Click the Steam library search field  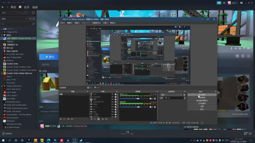pyautogui.click(x=16, y=24)
